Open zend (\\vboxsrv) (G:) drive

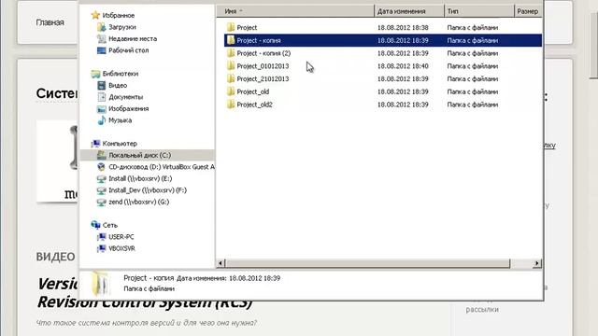pyautogui.click(x=139, y=202)
